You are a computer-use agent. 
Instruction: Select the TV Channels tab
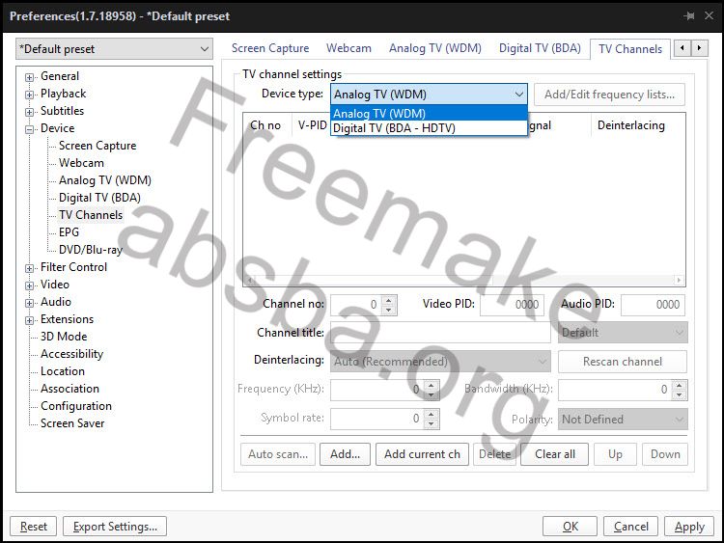click(630, 49)
